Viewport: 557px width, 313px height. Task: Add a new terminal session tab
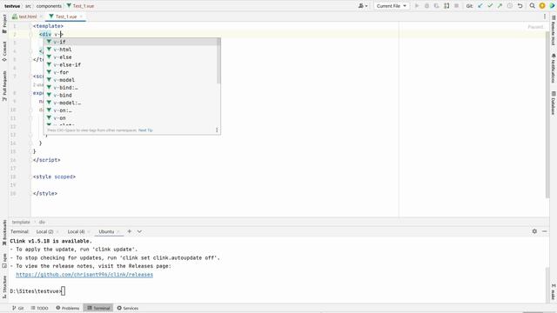coord(130,231)
